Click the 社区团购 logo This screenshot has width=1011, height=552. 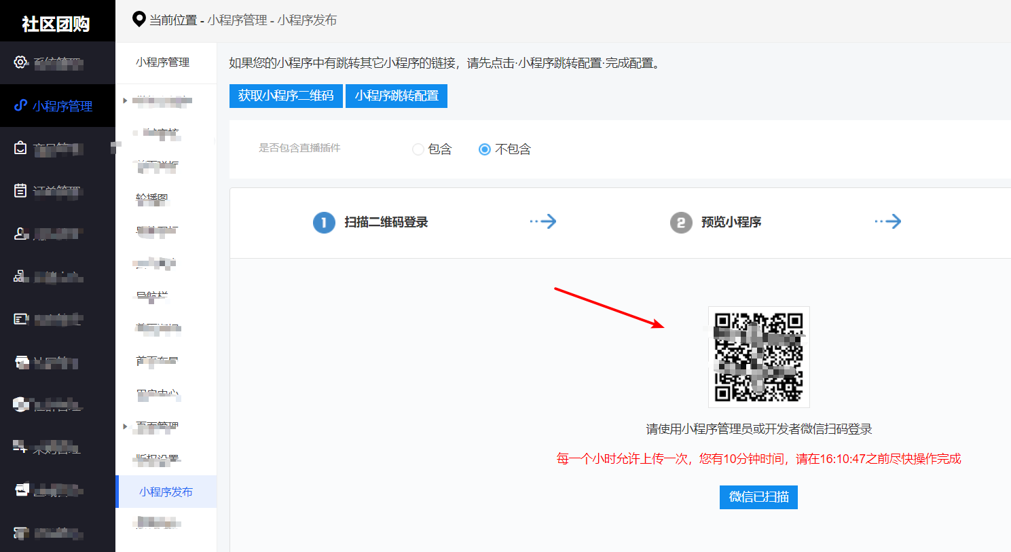coord(56,24)
